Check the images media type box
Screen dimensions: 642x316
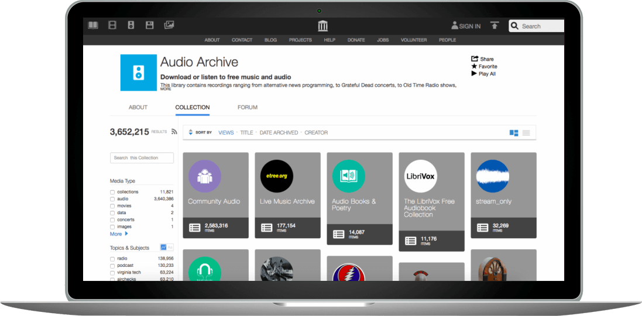[112, 227]
